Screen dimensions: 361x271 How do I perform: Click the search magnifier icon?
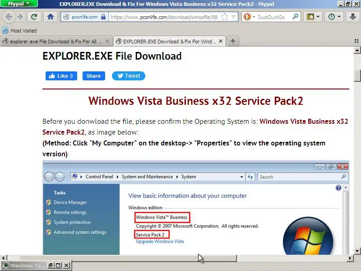coord(295,17)
